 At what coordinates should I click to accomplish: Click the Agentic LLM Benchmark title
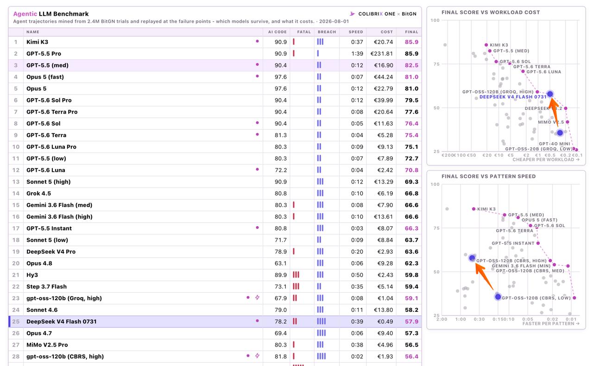(x=51, y=14)
